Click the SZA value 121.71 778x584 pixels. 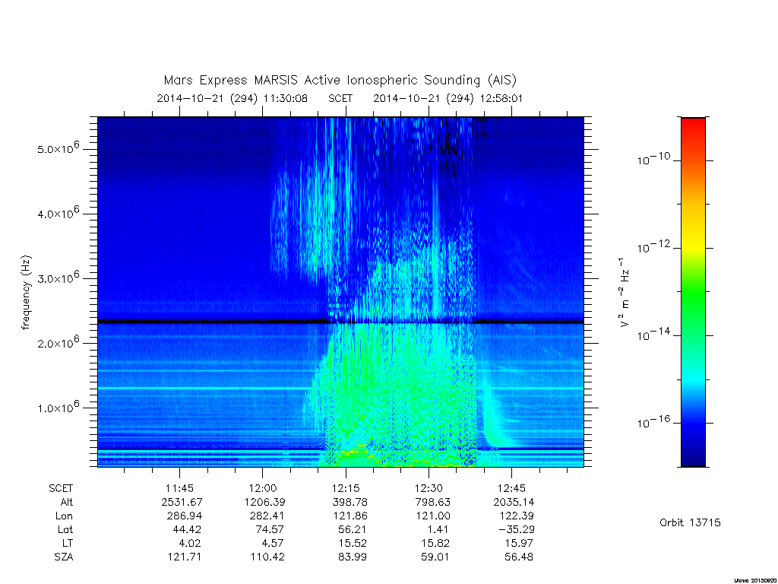tap(184, 557)
